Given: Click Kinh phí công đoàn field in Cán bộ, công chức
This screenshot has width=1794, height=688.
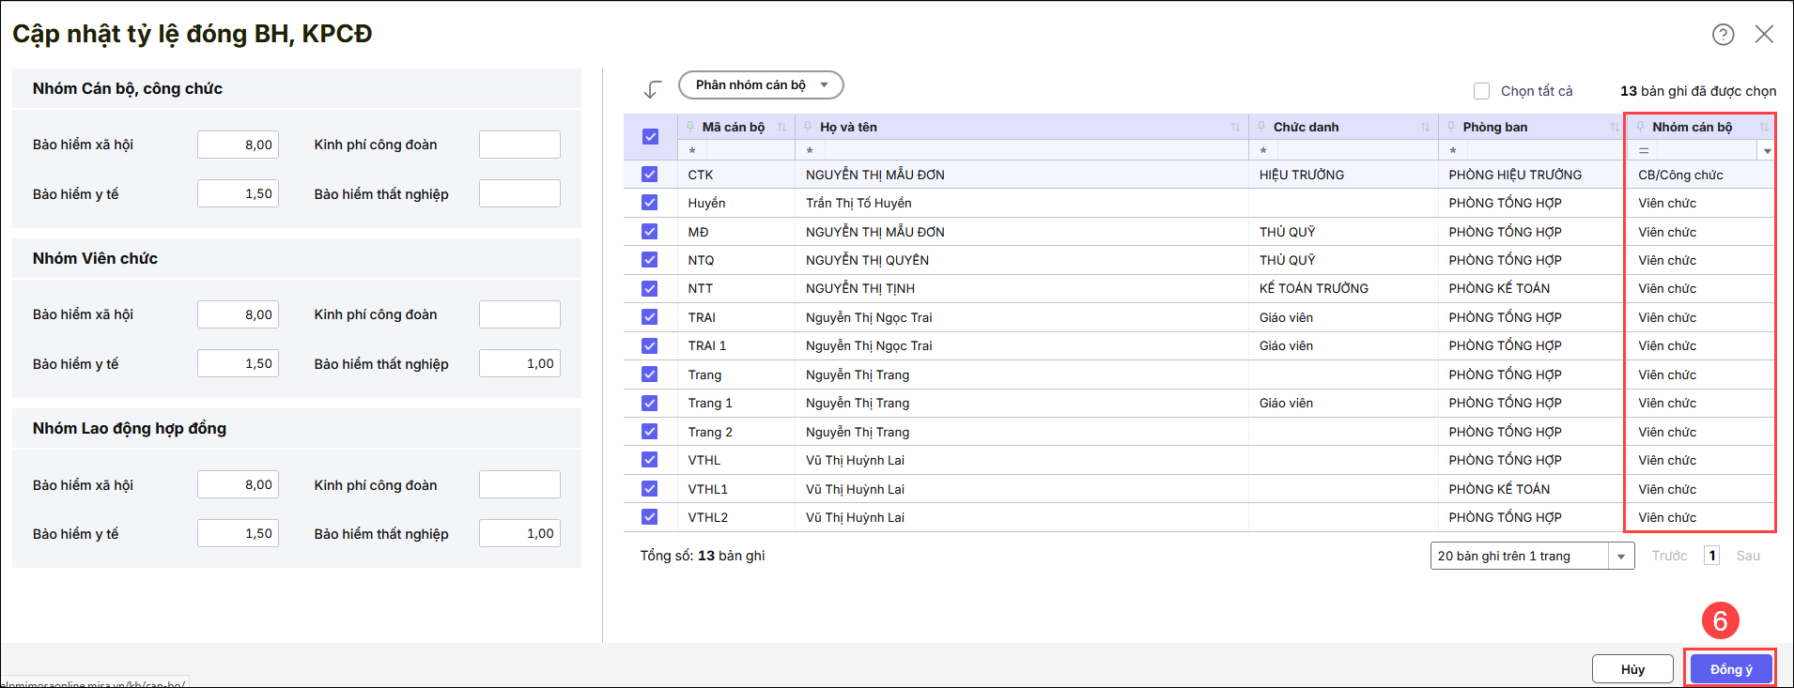Looking at the screenshot, I should [519, 145].
